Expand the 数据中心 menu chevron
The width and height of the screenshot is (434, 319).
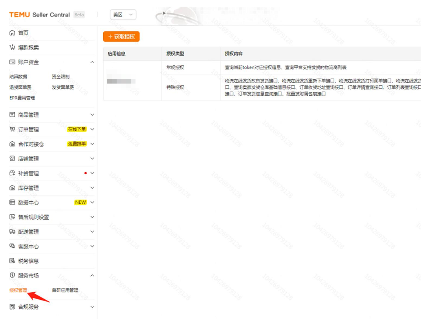pyautogui.click(x=92, y=202)
